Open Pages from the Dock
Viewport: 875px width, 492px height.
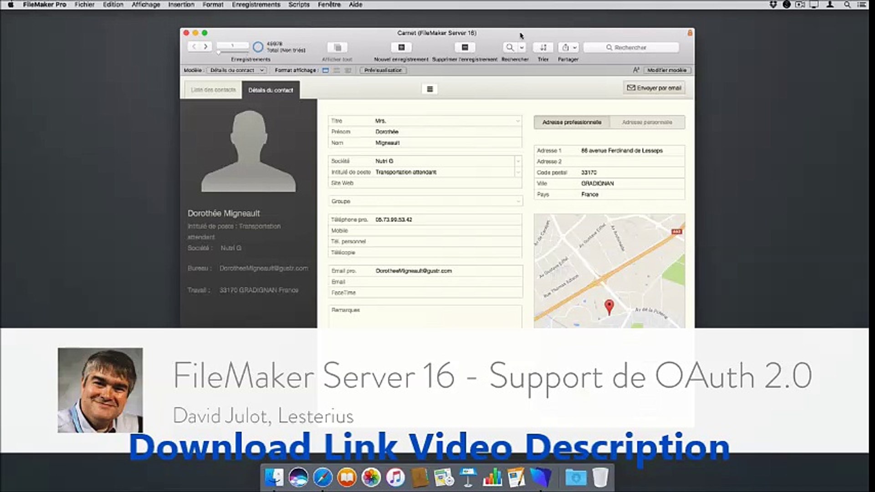516,477
